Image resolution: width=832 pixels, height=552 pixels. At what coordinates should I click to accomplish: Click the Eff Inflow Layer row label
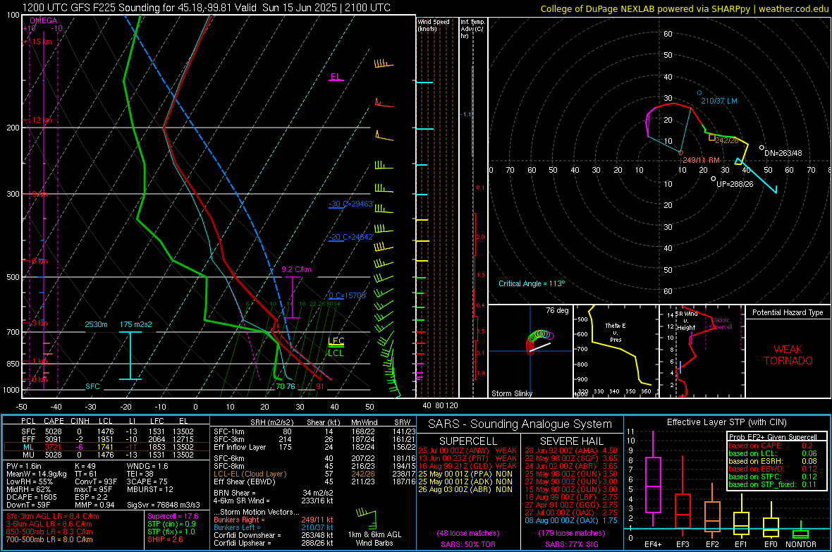tap(240, 447)
